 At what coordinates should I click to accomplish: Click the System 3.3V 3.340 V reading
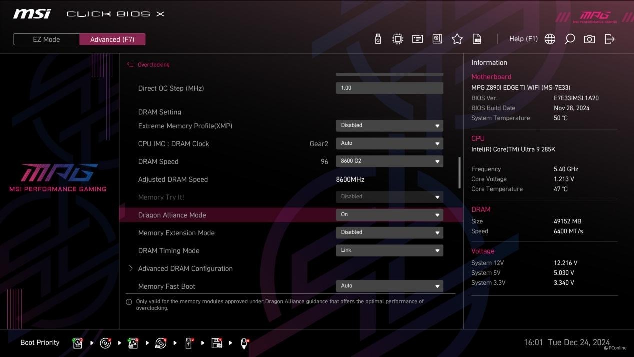(564, 283)
